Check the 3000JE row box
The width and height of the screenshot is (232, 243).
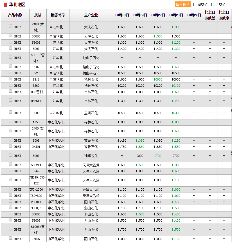[x=10, y=207]
